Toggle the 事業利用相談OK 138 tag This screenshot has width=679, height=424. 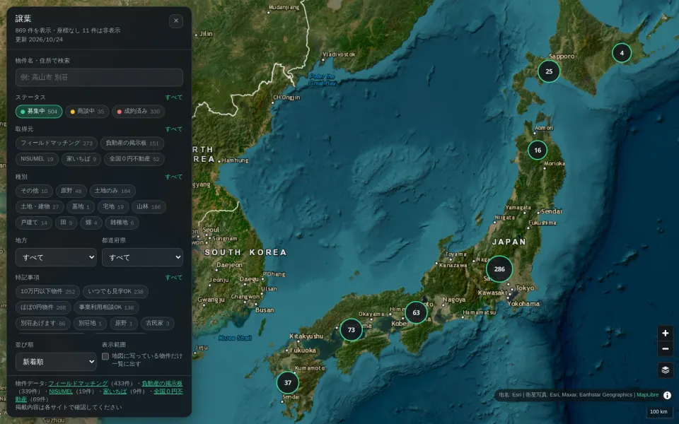click(x=106, y=307)
